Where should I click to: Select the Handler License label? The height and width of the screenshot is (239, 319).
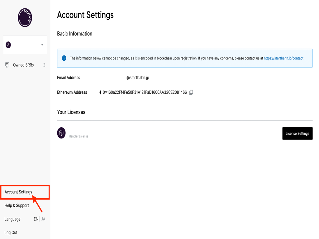tap(79, 136)
